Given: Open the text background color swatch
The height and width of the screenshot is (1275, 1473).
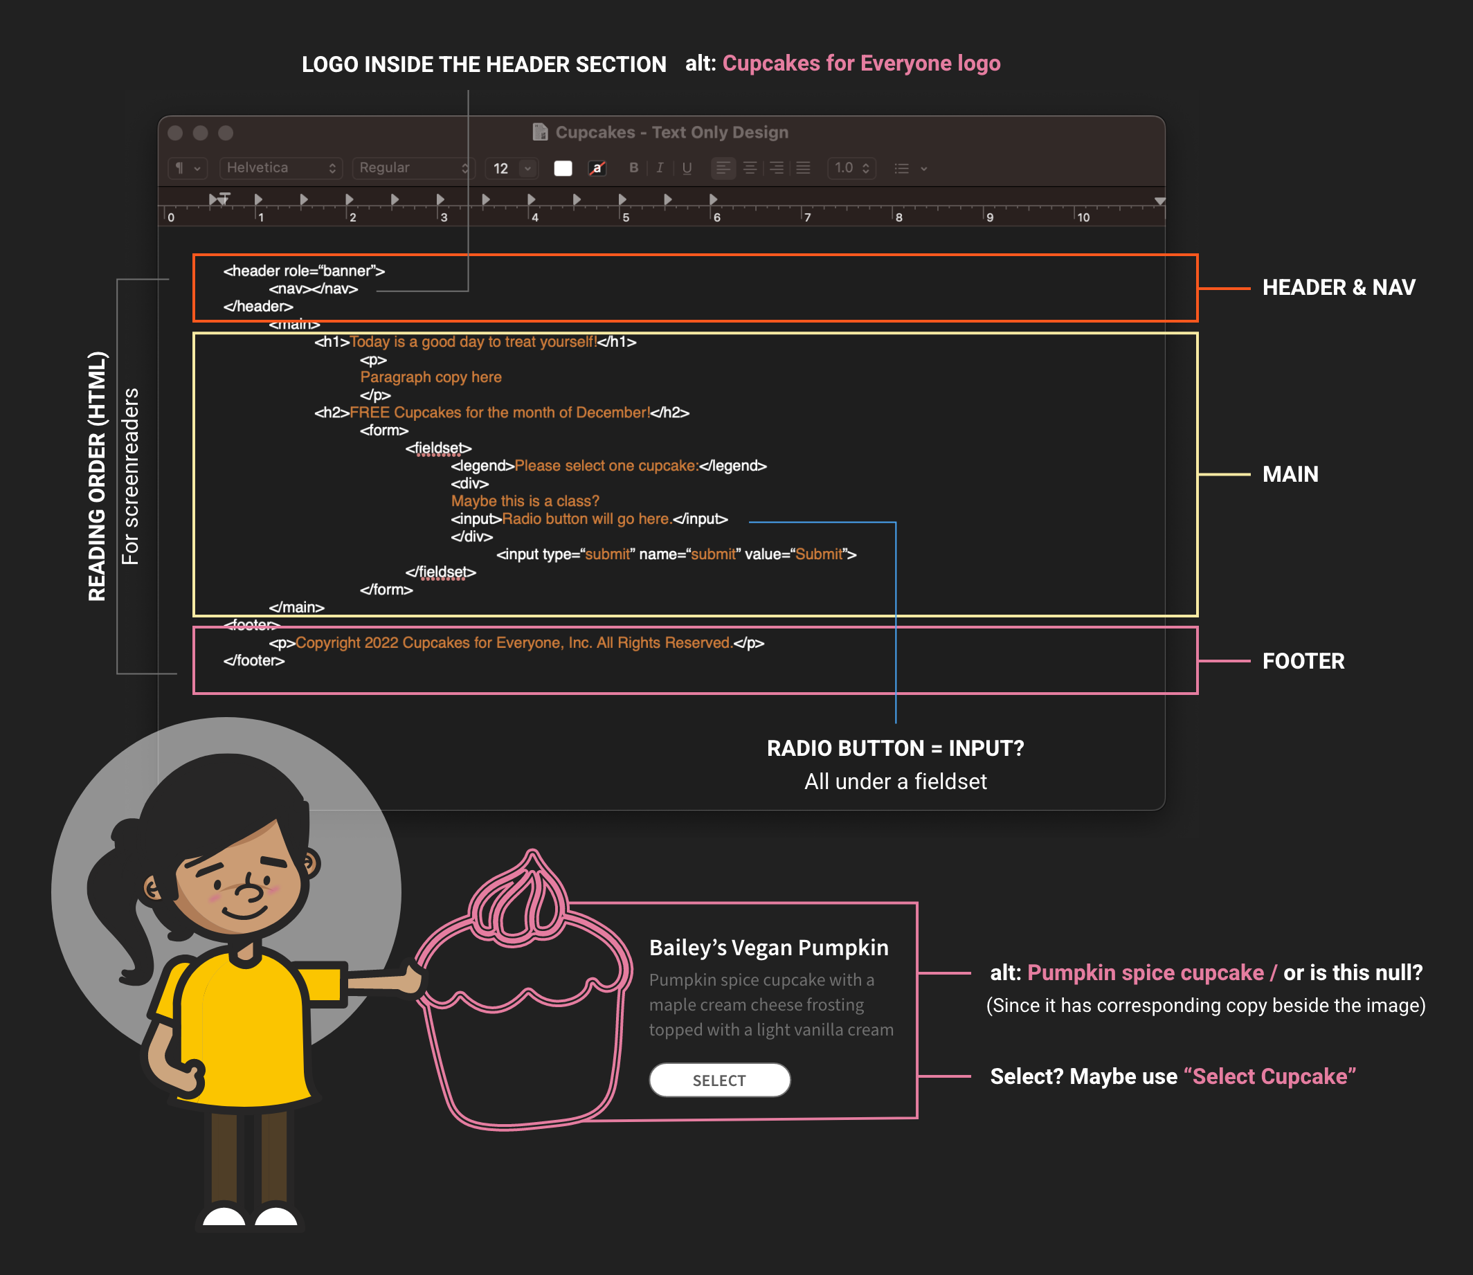Looking at the screenshot, I should pyautogui.click(x=597, y=168).
